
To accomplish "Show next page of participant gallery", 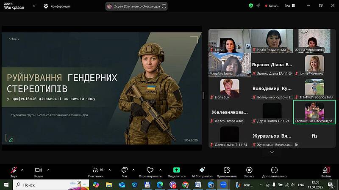I will pos(272,152).
